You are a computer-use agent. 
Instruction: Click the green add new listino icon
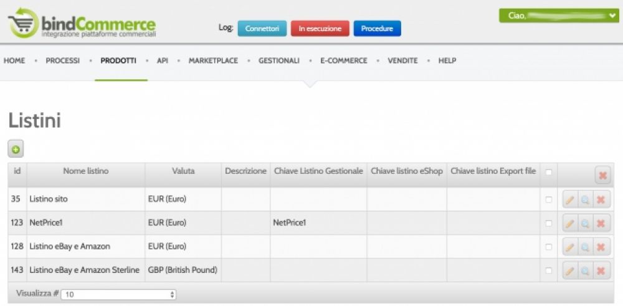coord(16,150)
